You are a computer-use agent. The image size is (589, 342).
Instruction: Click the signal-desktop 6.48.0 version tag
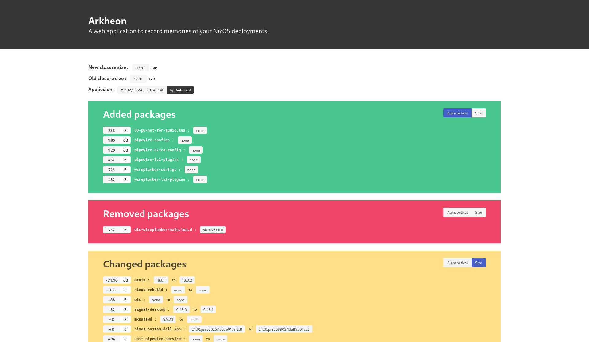click(x=181, y=309)
